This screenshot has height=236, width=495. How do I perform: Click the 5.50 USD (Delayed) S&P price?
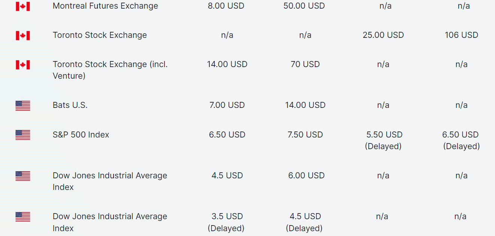click(x=383, y=140)
